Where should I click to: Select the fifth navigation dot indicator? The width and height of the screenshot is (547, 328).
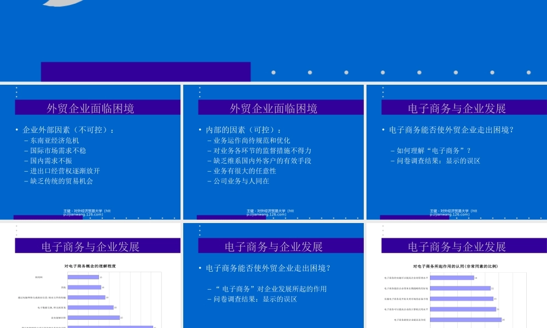coord(418,71)
